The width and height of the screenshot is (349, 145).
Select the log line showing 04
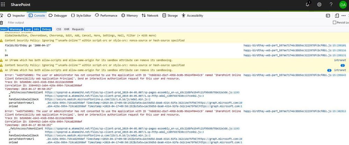(6, 55)
